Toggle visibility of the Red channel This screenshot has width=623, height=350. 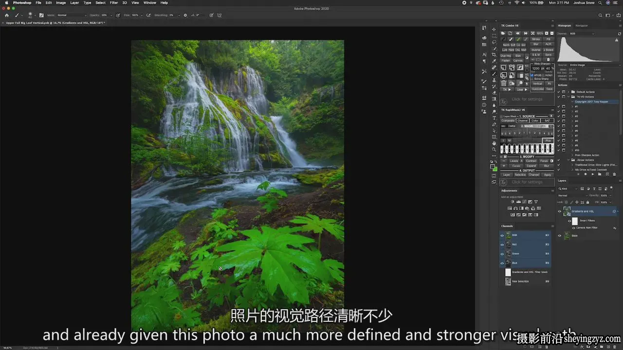[502, 245]
